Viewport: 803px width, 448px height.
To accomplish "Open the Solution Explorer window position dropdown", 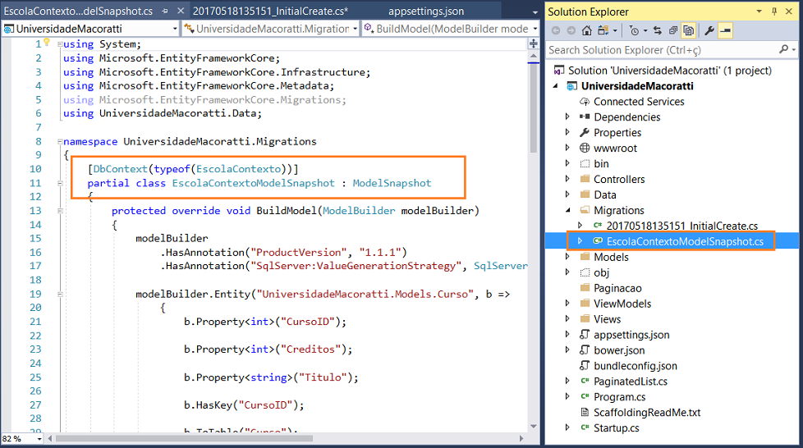I will pos(759,11).
